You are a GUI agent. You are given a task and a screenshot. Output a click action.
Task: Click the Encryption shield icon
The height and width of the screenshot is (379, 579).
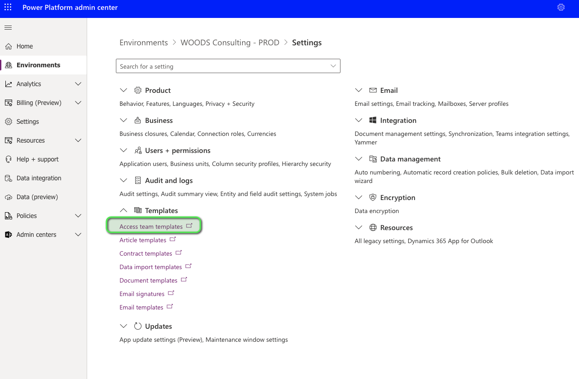point(373,197)
